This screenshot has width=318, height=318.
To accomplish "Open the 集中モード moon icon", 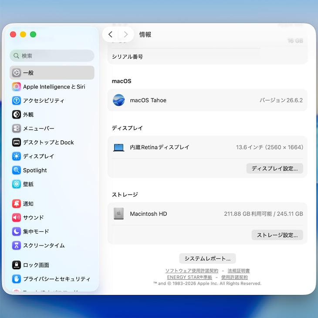I will click(17, 231).
